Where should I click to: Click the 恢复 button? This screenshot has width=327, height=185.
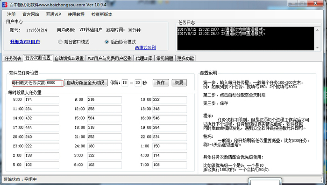coord(179,82)
